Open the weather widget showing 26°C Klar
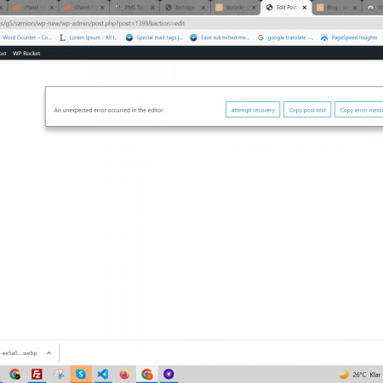 tap(360, 374)
